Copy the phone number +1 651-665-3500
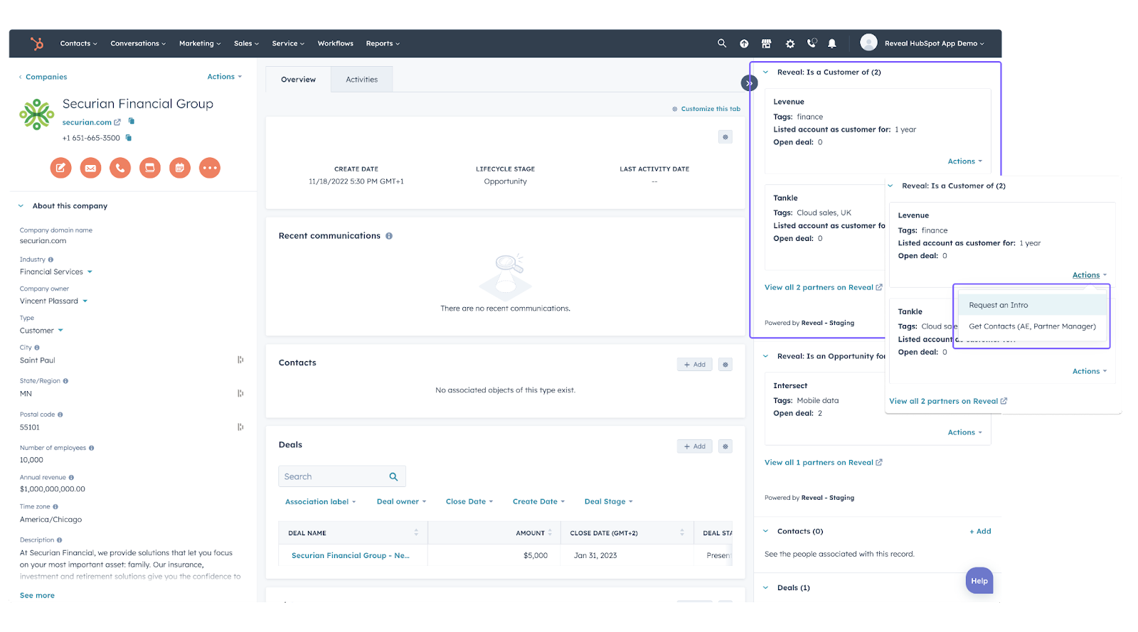 [129, 138]
